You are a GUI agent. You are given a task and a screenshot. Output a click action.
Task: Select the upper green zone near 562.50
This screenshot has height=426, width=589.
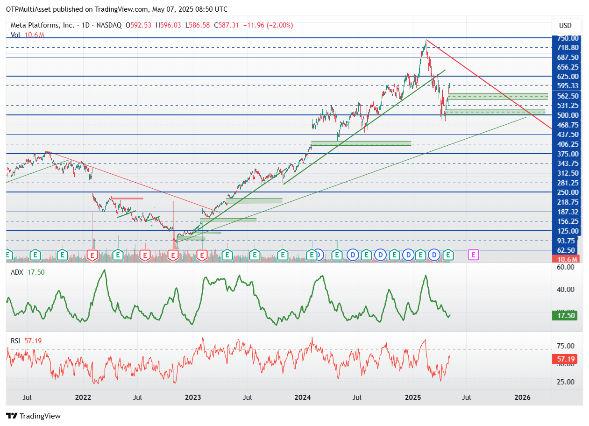[498, 96]
